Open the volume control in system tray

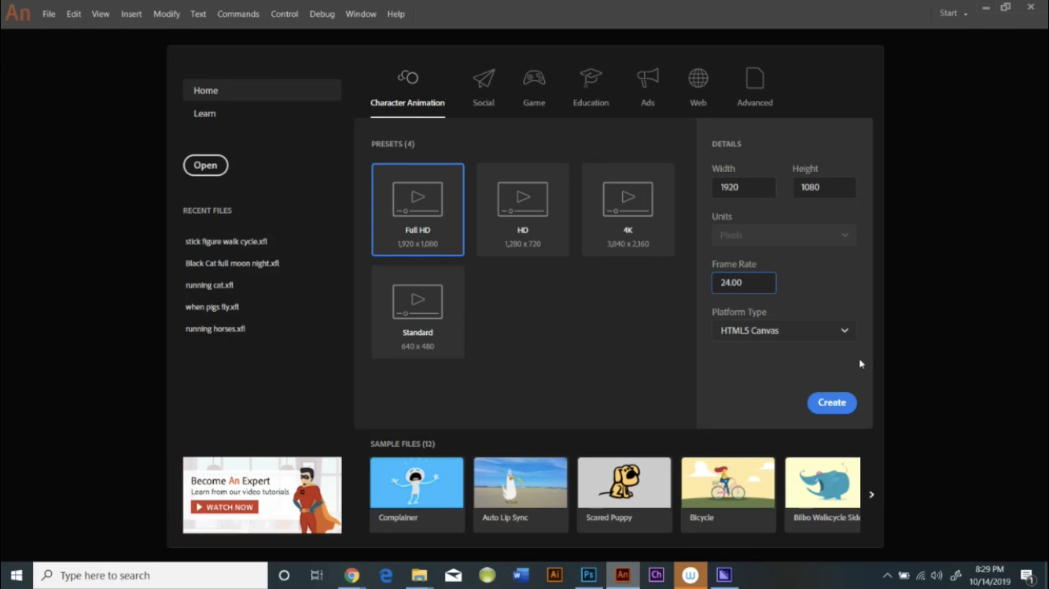937,576
